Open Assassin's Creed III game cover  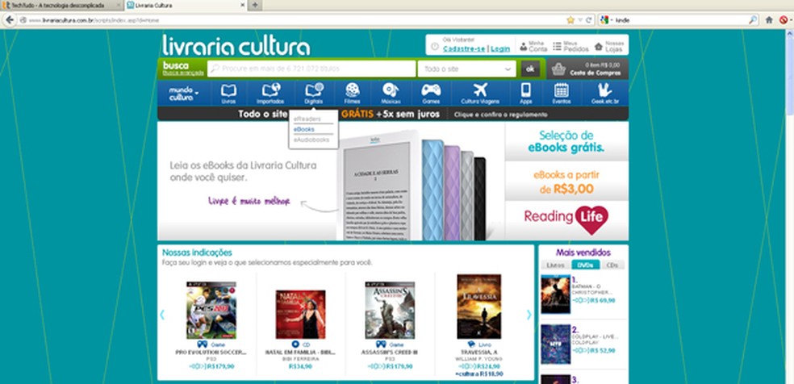coord(390,310)
